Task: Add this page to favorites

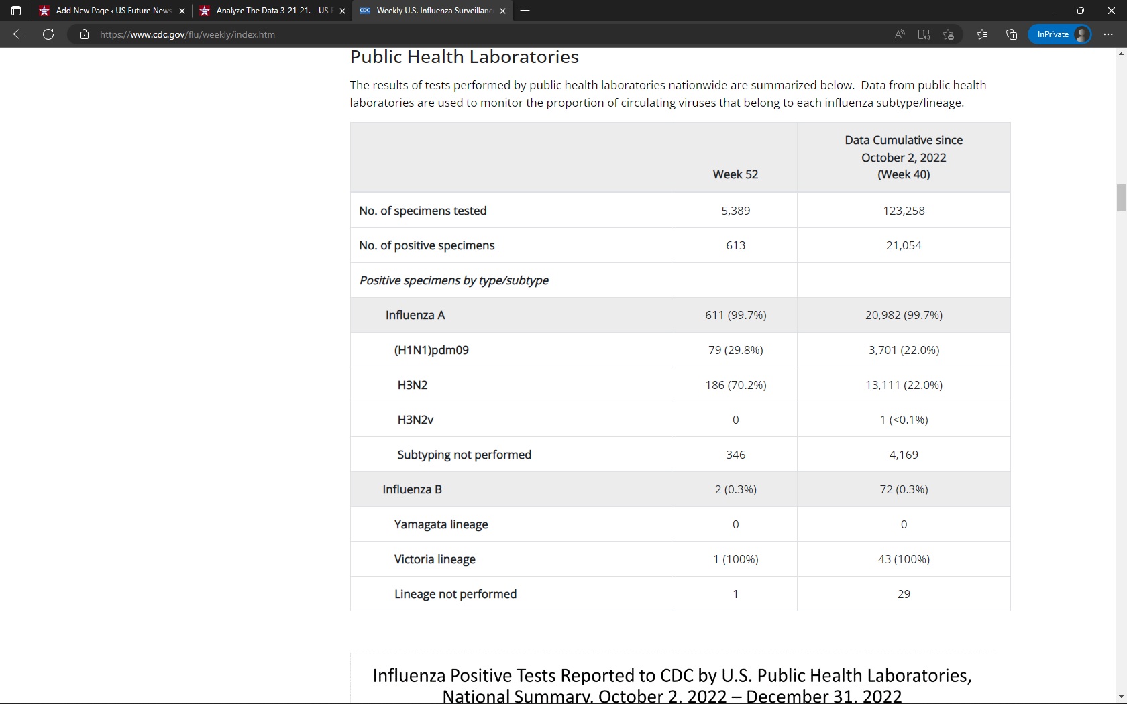Action: [948, 34]
